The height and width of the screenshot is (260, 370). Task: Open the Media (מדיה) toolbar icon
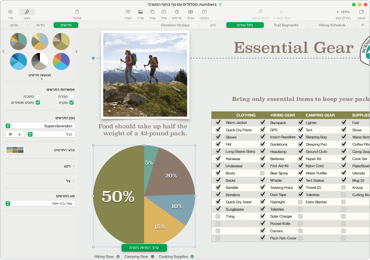pos(140,12)
